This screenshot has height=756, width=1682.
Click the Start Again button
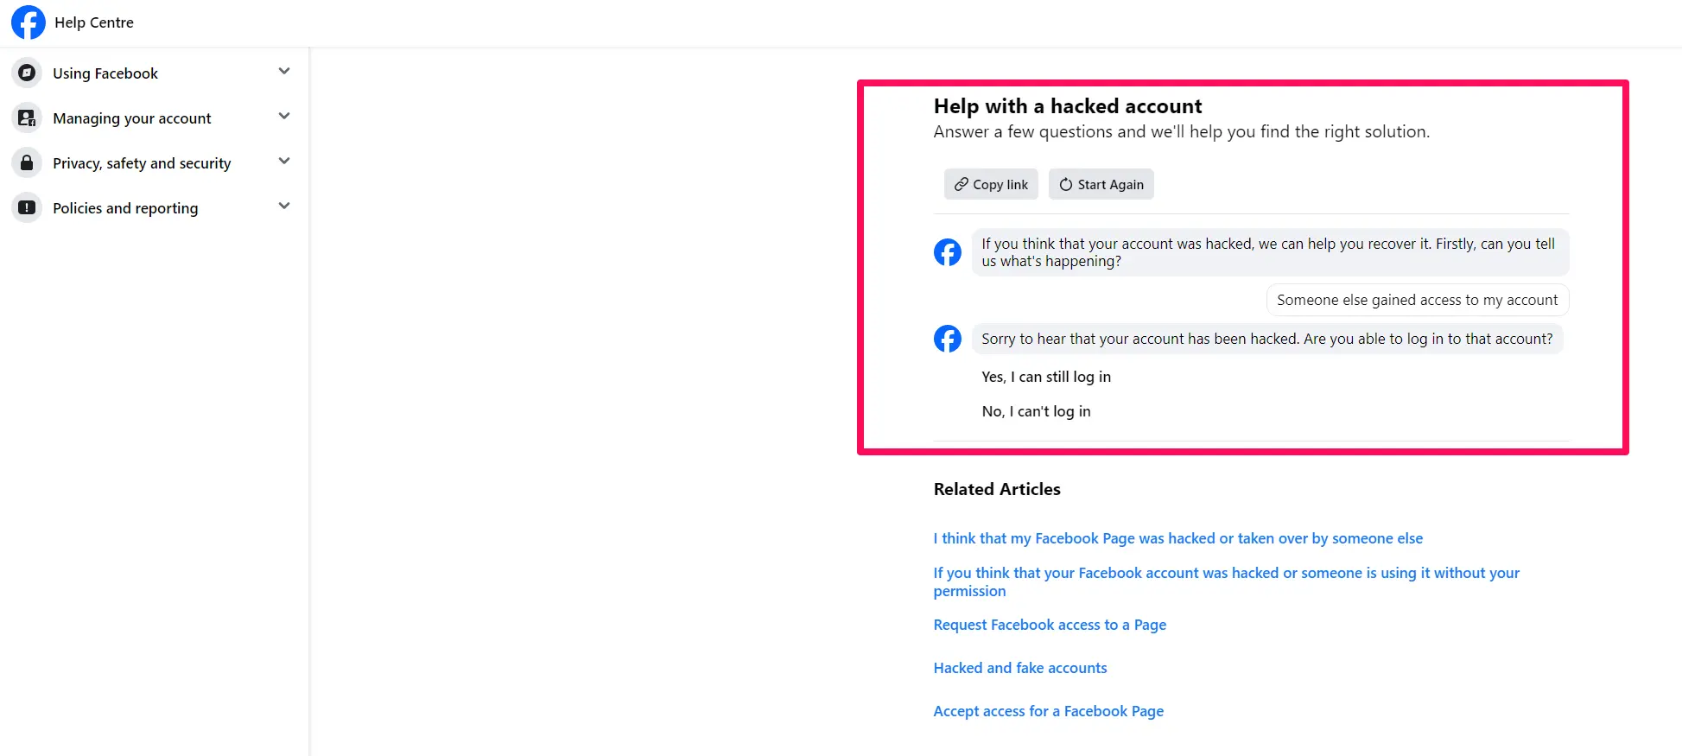1101,184
